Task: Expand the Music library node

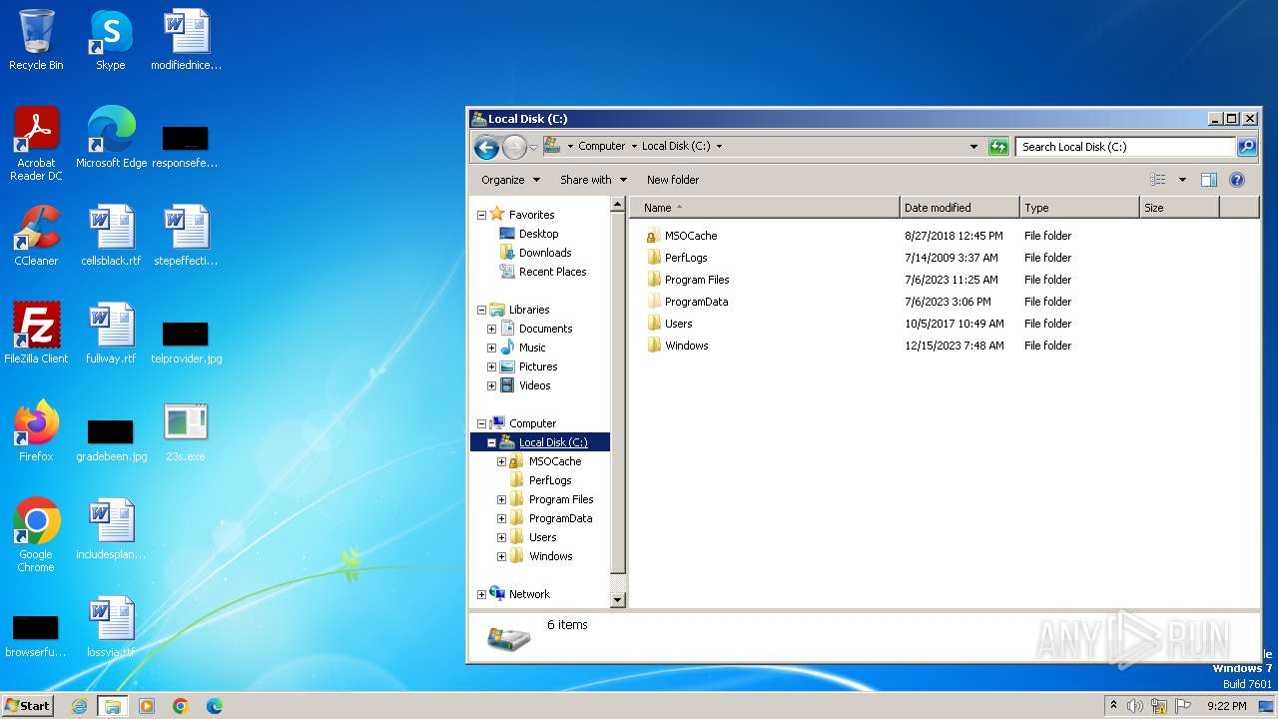Action: 491,348
